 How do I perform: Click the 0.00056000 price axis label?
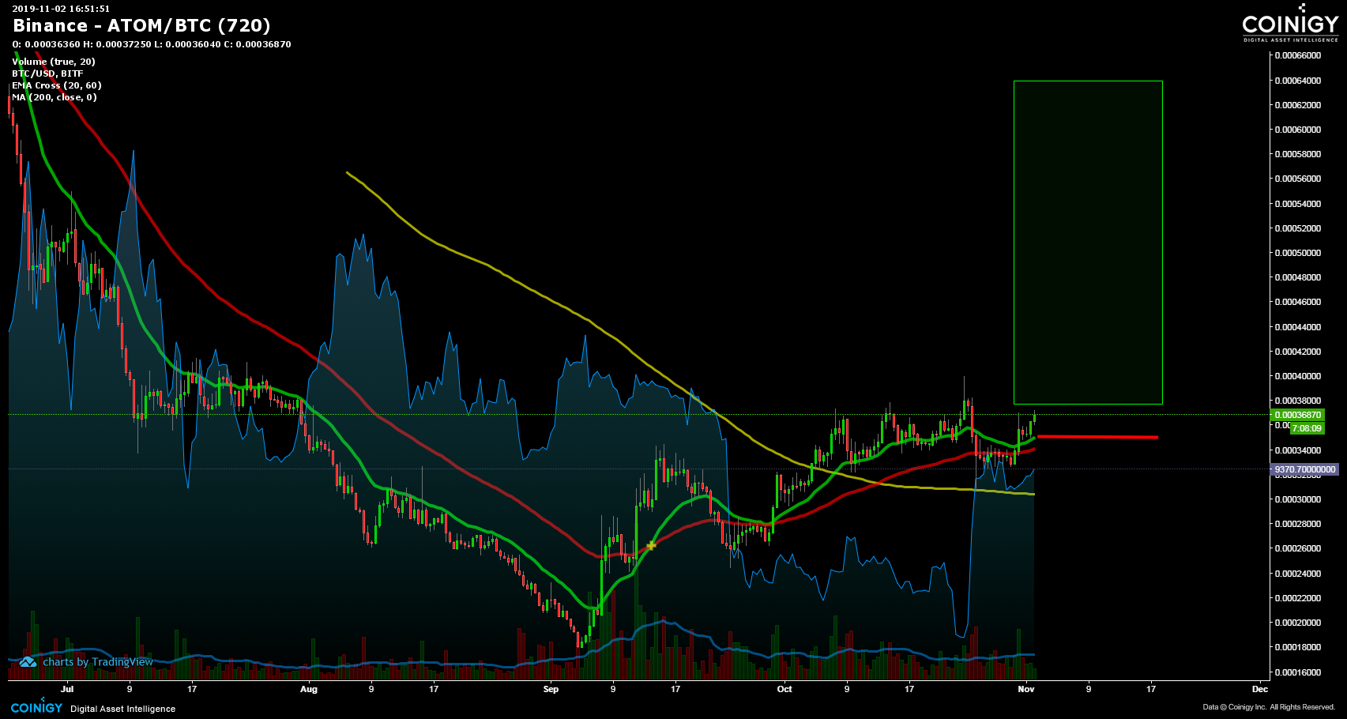1297,179
